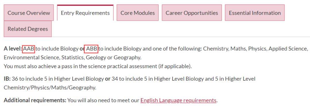Click the number 36 in IB requirements
The image size is (310, 107).
click(15, 79)
